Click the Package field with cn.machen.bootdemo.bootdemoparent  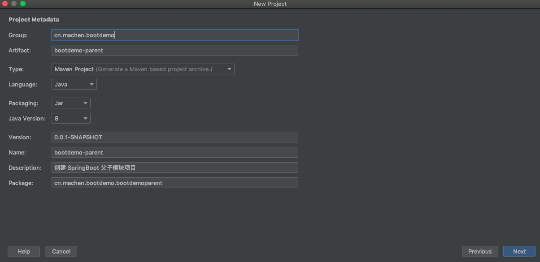[x=175, y=183]
